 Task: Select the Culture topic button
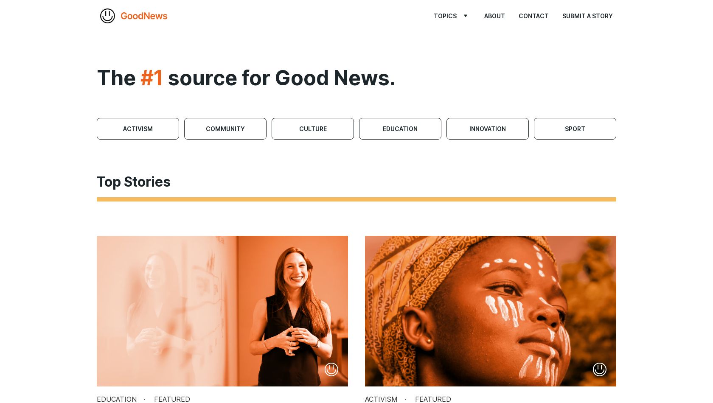click(x=313, y=129)
